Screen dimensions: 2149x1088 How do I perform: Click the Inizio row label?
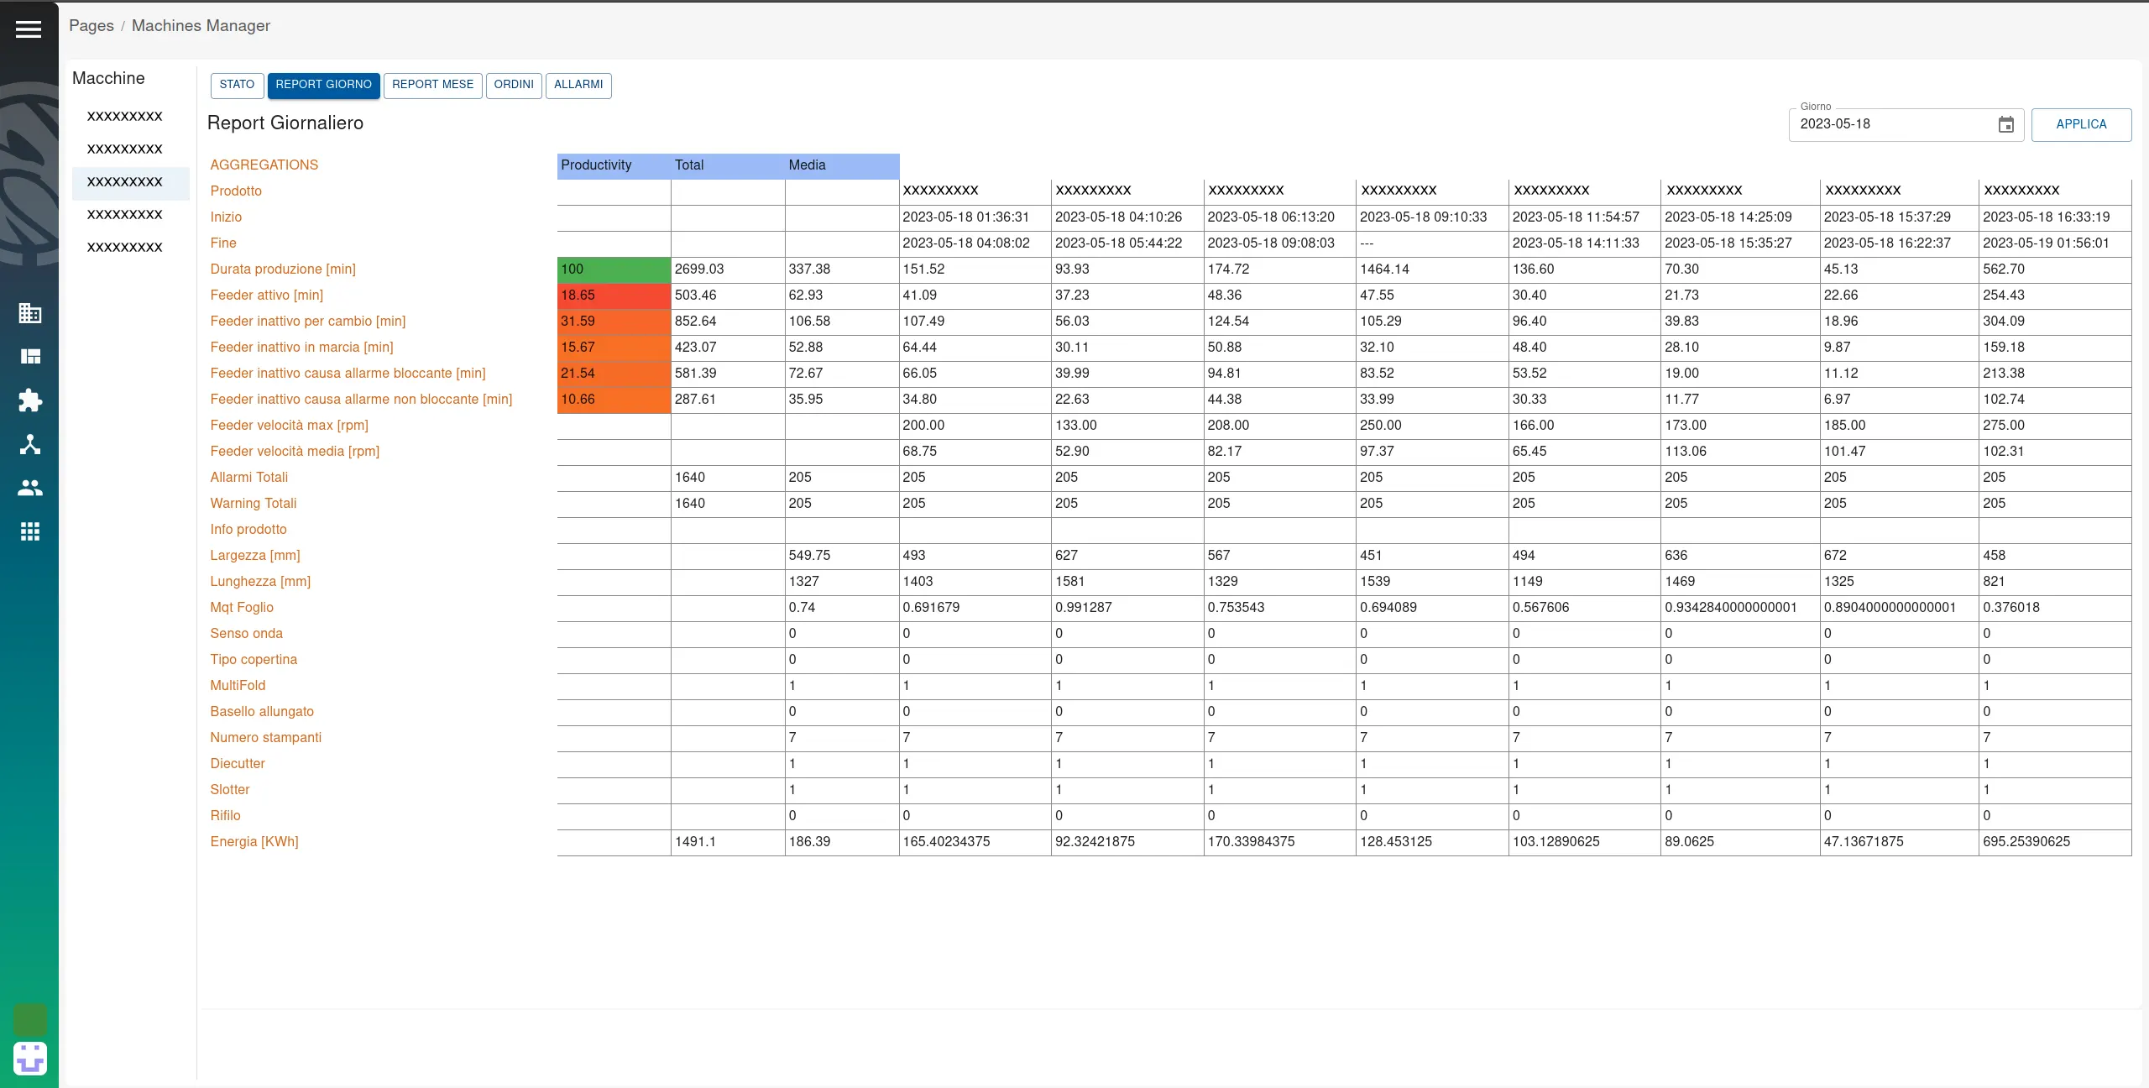click(226, 217)
